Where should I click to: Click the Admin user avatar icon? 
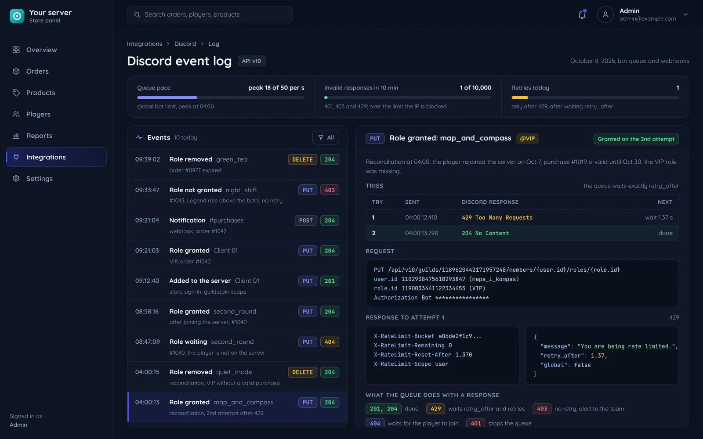tap(605, 15)
